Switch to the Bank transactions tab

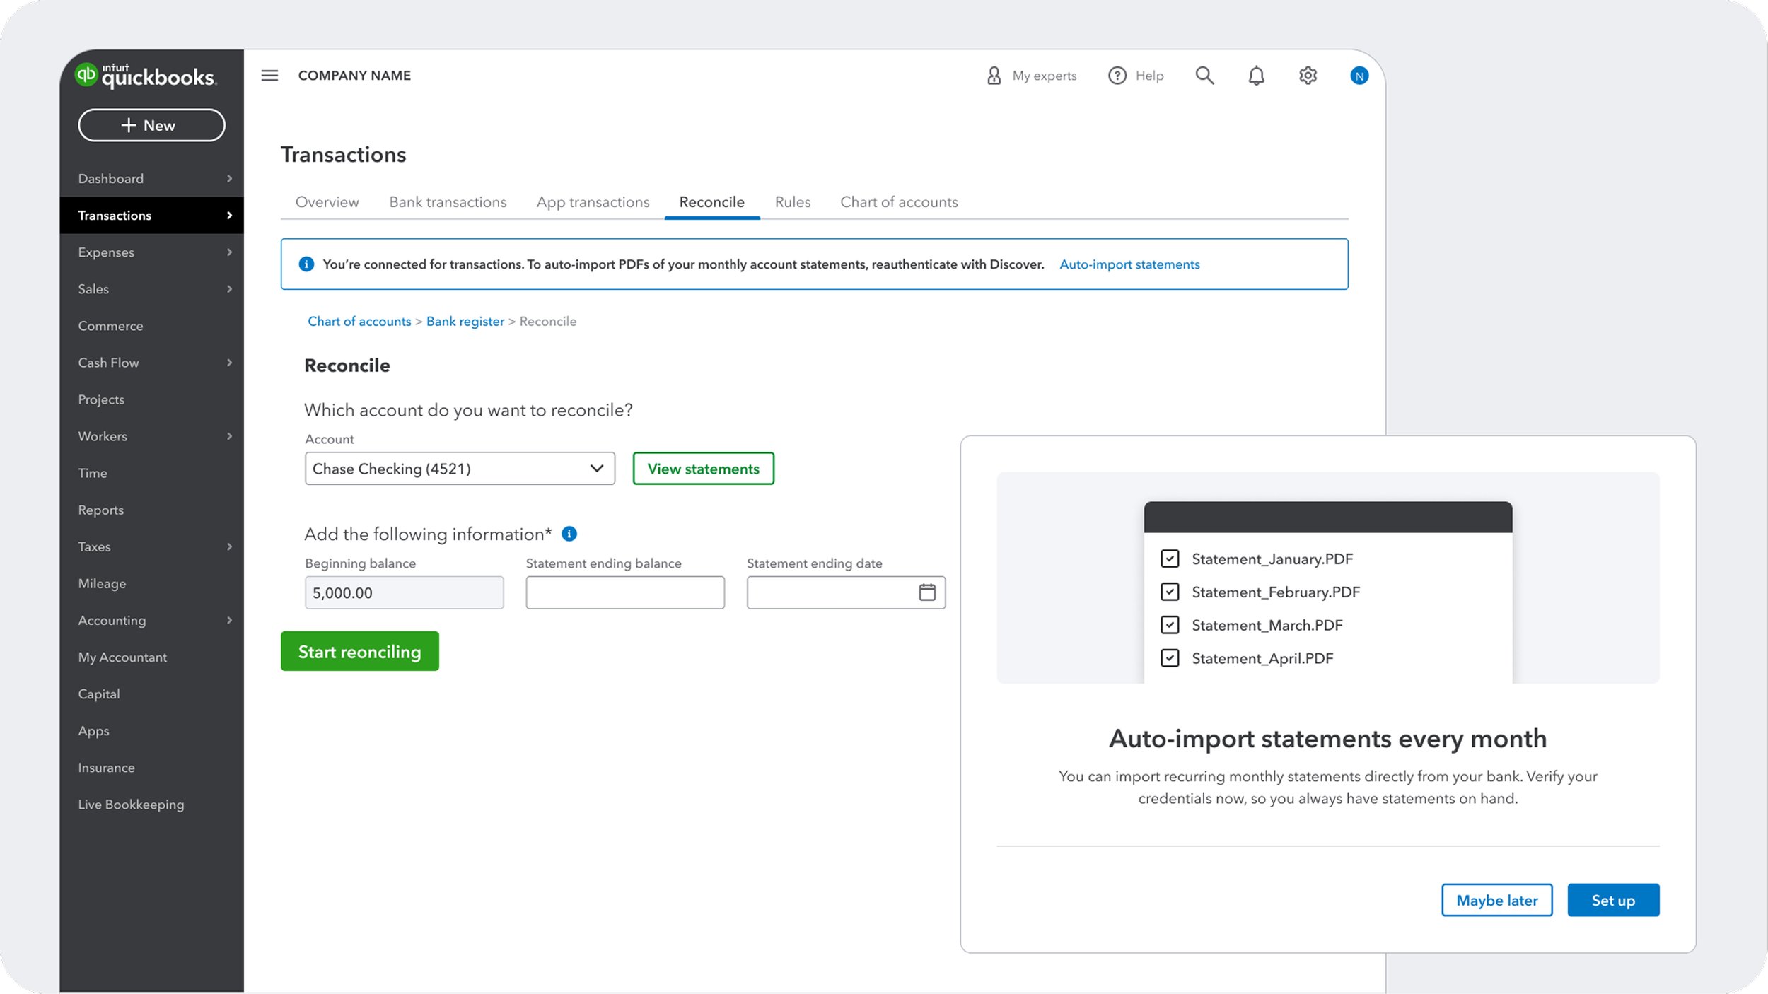click(448, 202)
